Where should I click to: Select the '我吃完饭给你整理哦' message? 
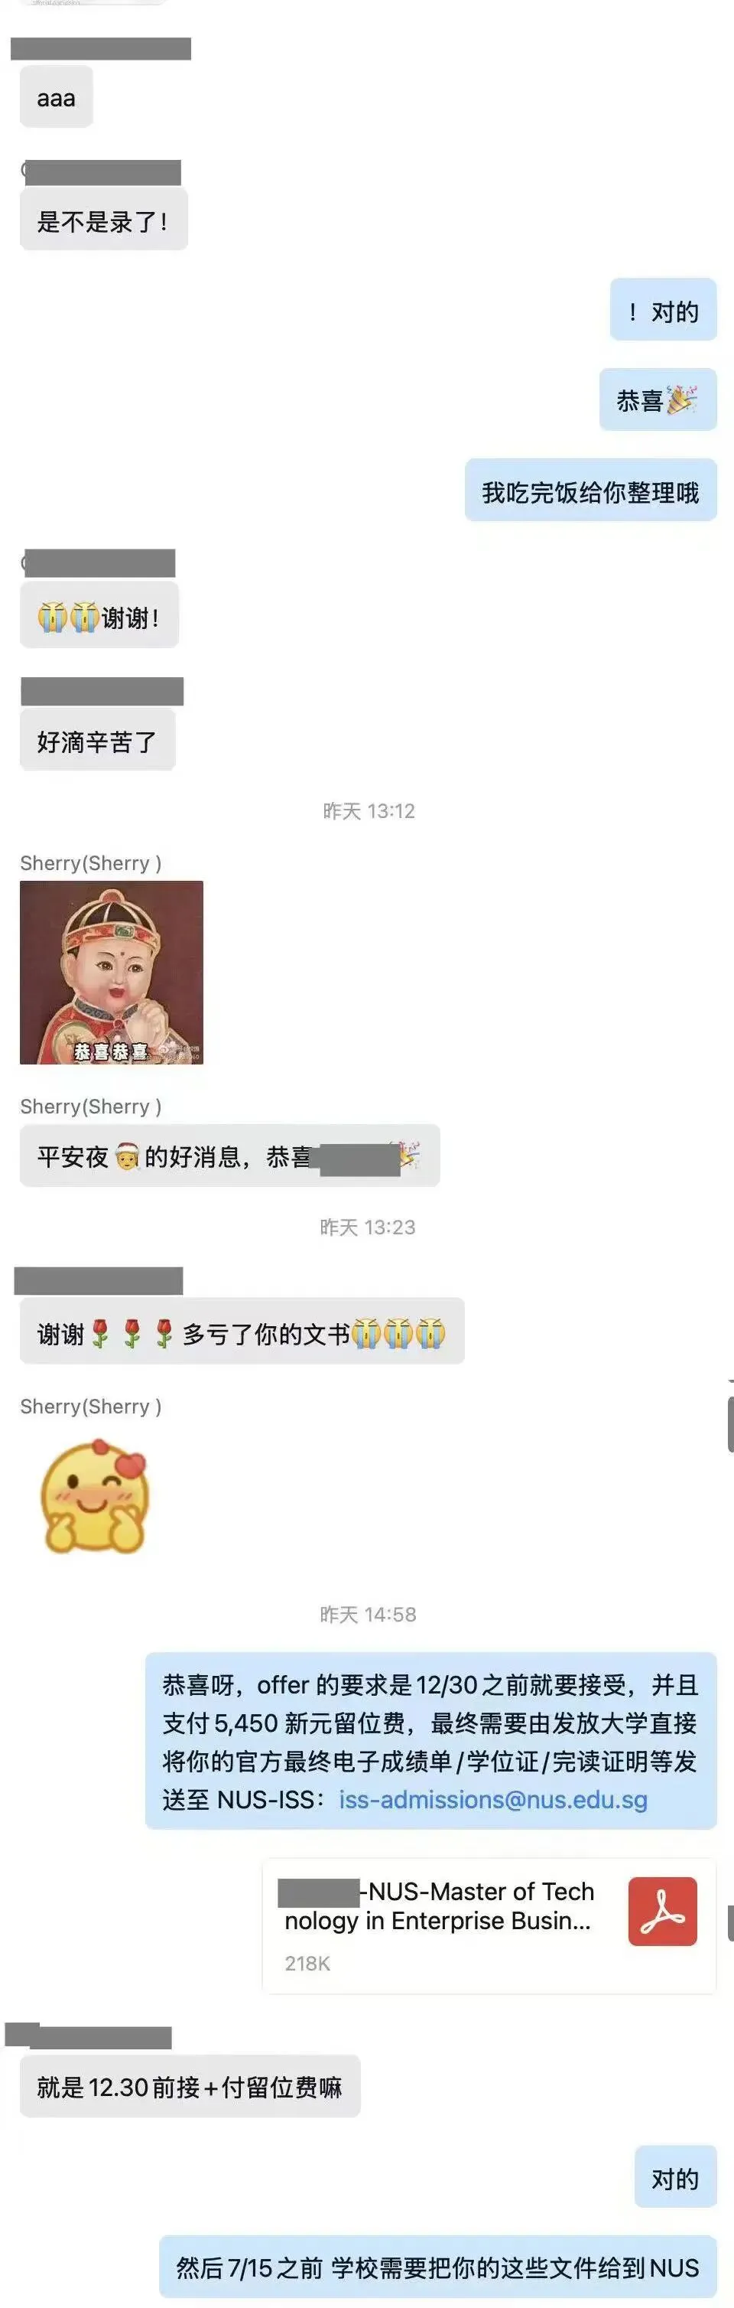click(x=591, y=491)
